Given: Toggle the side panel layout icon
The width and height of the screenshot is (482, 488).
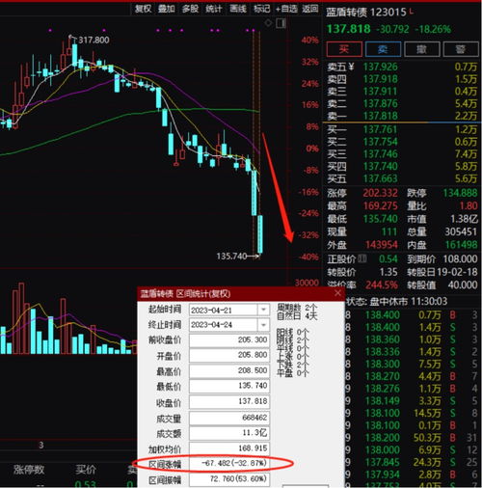Looking at the screenshot, I should pos(281,23).
